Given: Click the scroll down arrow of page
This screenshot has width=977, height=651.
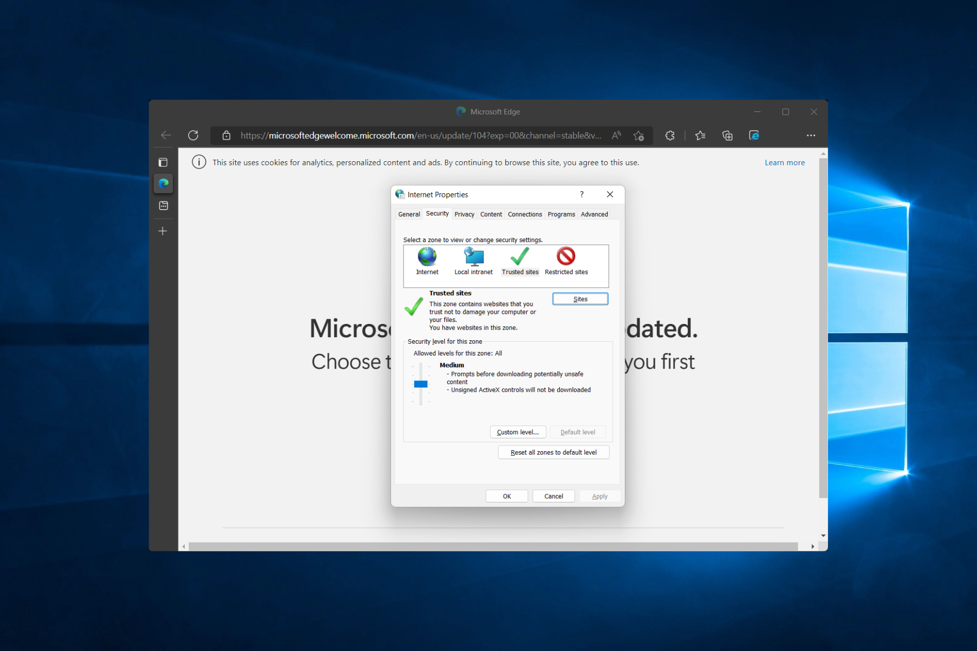Looking at the screenshot, I should coord(823,536).
